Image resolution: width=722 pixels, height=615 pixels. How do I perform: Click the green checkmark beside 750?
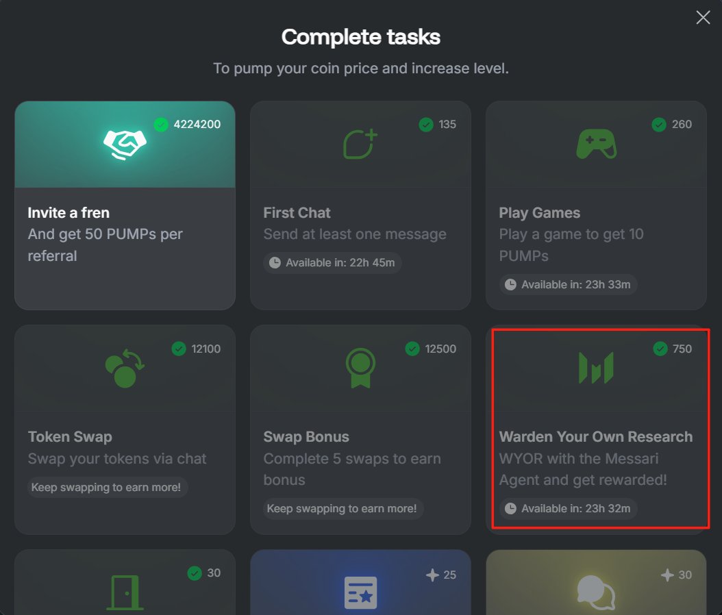coord(660,349)
